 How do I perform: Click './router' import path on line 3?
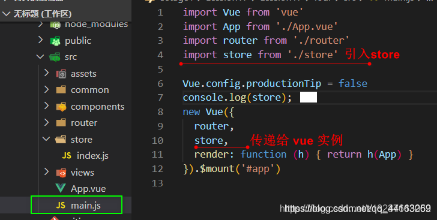click(321, 40)
